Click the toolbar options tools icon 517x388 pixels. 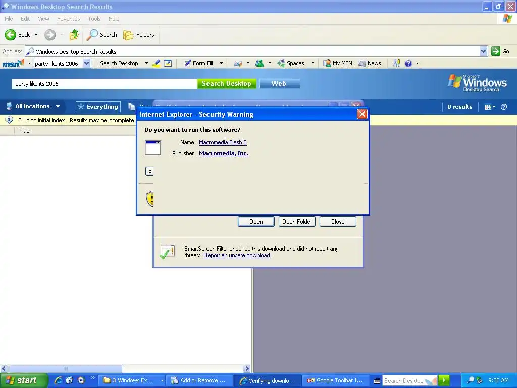[397, 63]
